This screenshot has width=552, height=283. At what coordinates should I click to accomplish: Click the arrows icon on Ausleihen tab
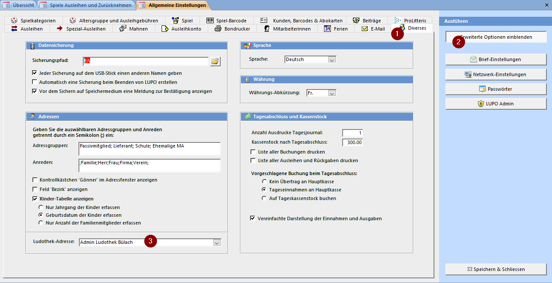click(x=14, y=28)
